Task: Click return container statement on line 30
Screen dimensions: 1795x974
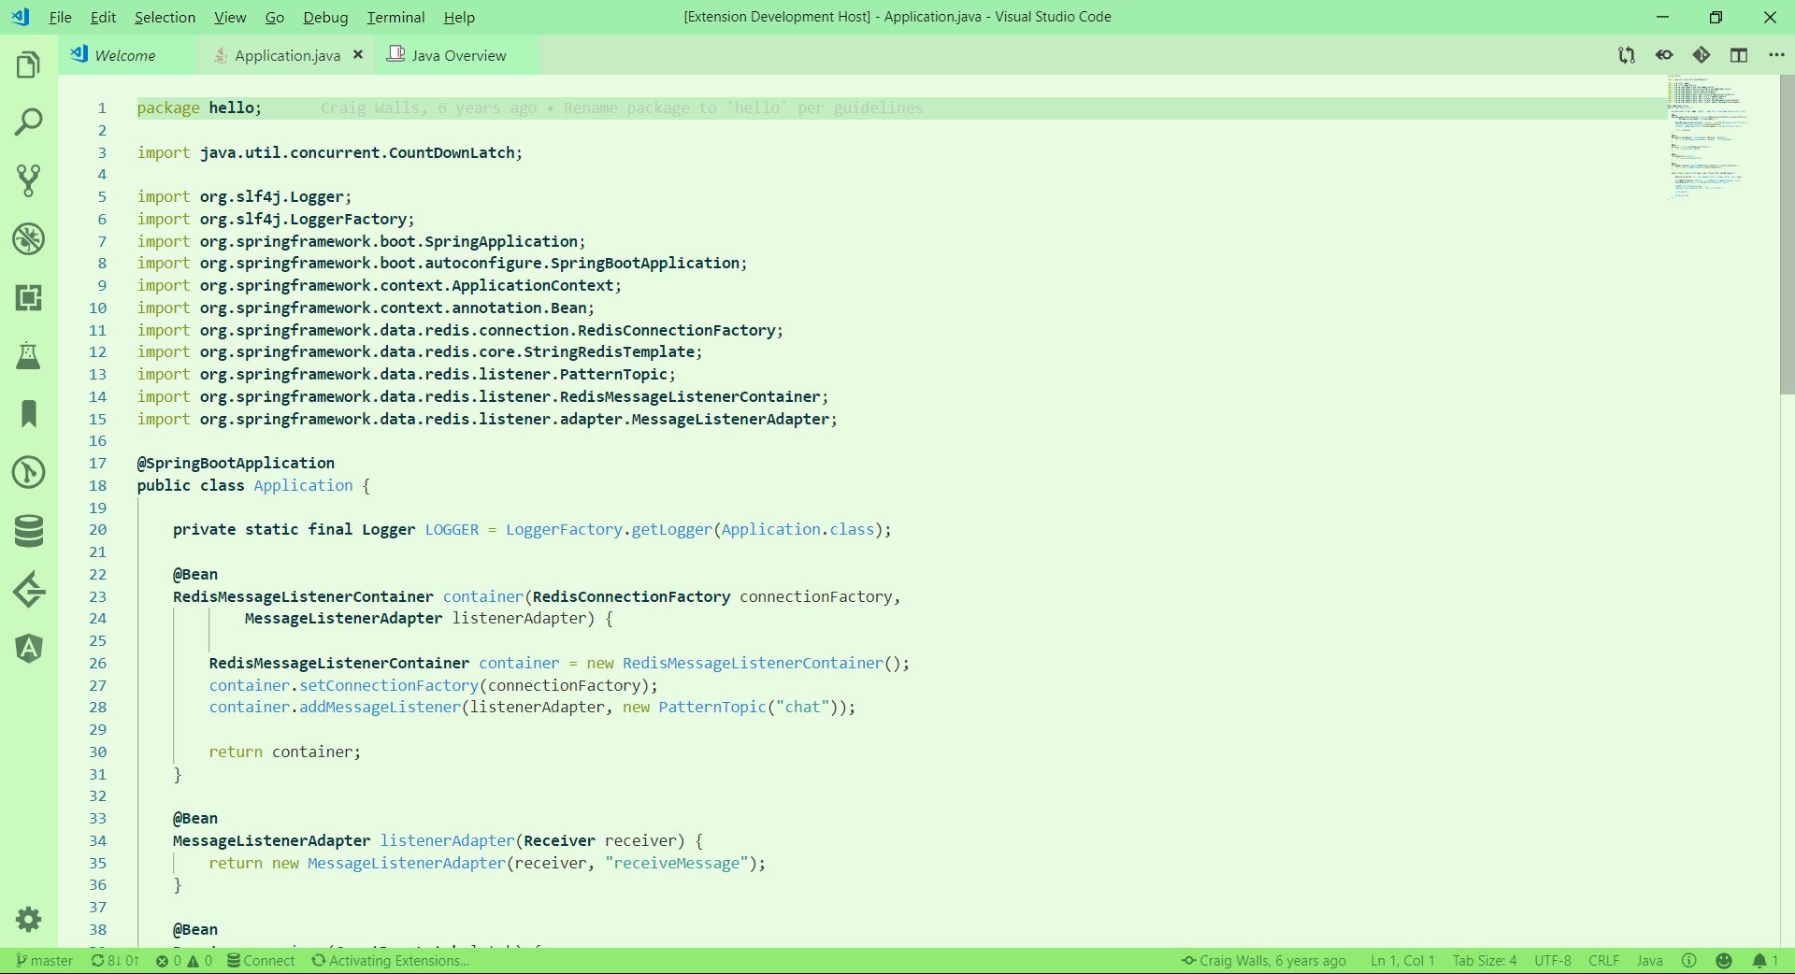Action: tap(284, 752)
